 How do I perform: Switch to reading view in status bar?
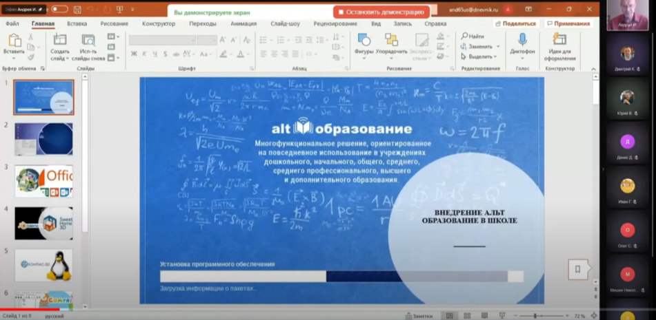tap(484, 316)
